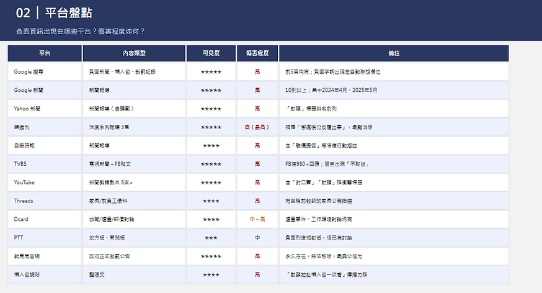Image resolution: width=542 pixels, height=293 pixels.
Task: Click the '懶人包網站' platform cell
Action: 45,274
